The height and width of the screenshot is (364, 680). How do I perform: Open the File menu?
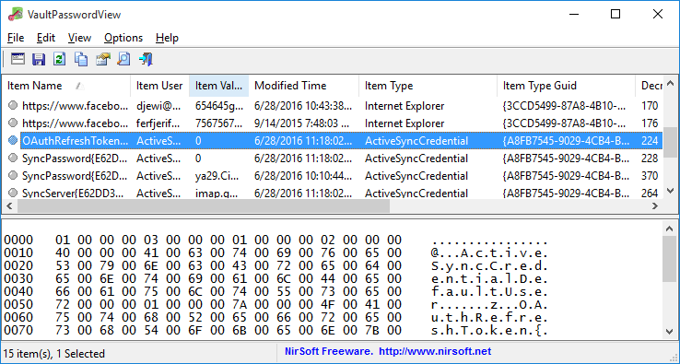[16, 38]
